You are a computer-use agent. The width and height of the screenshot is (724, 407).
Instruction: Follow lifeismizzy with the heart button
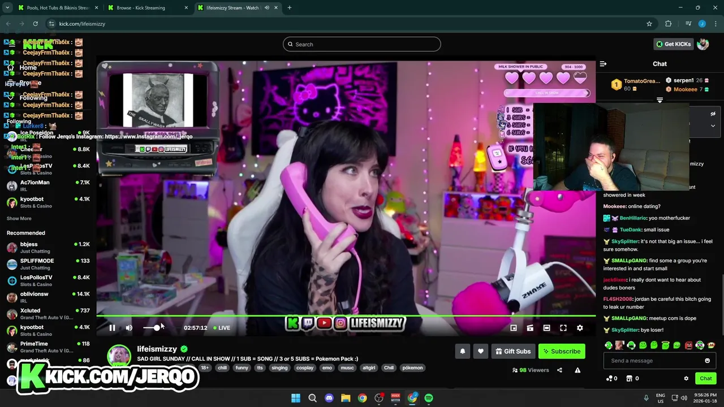pyautogui.click(x=481, y=351)
